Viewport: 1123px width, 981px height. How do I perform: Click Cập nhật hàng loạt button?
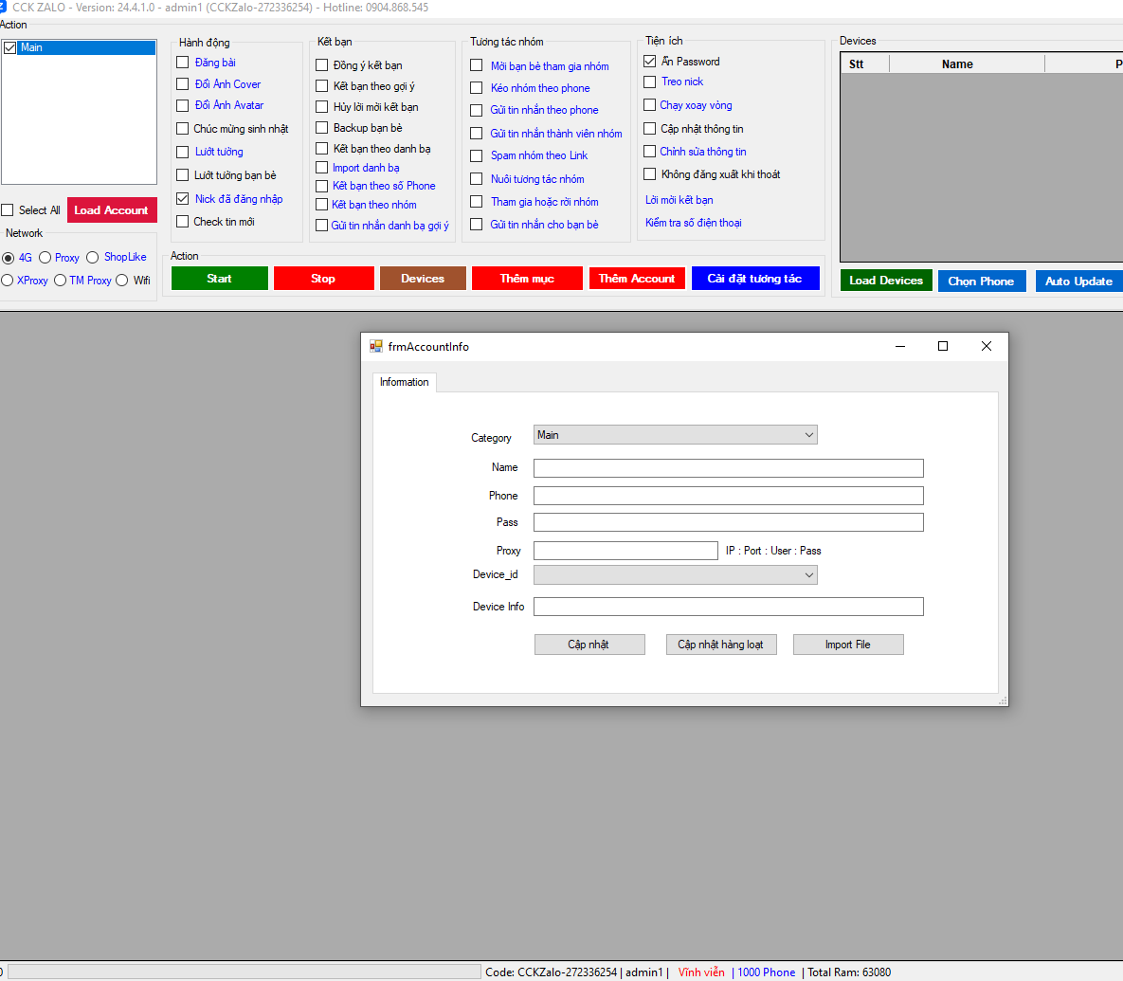tap(721, 645)
